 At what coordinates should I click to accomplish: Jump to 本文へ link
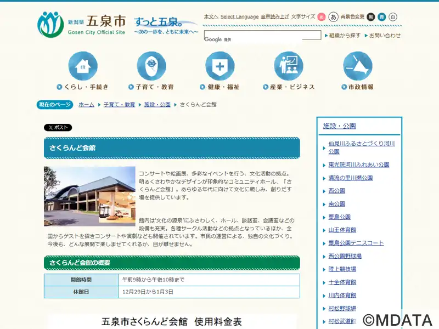[211, 17]
